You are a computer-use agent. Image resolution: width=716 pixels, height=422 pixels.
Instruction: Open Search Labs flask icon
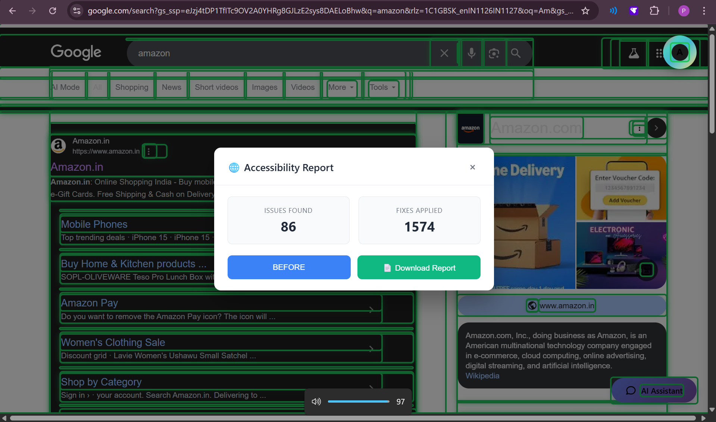point(634,53)
